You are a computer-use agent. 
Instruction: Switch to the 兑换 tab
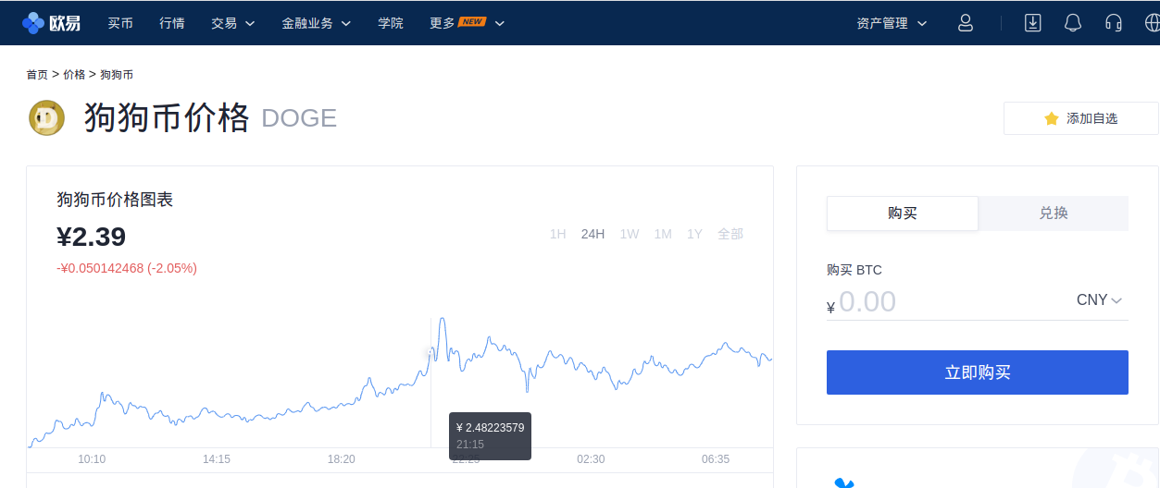1054,213
